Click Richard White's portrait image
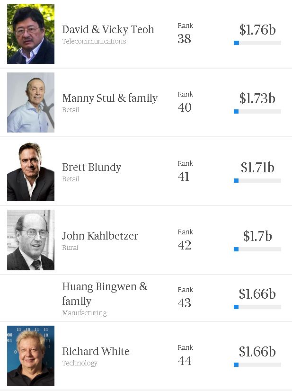 point(31,355)
